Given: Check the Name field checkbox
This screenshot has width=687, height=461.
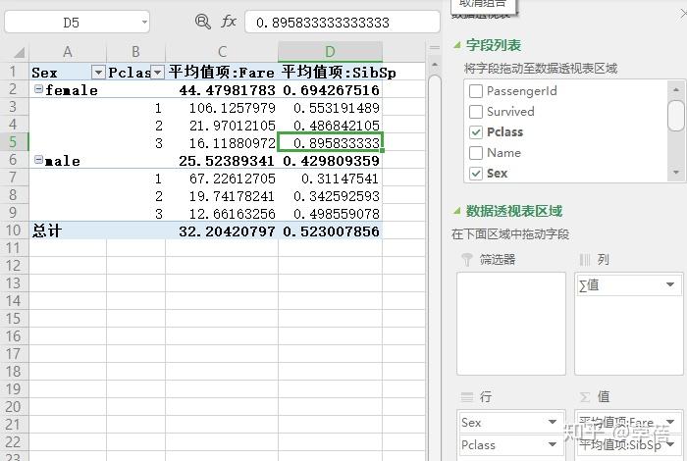Looking at the screenshot, I should [476, 153].
